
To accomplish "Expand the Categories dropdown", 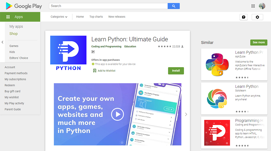I will point(59,17).
